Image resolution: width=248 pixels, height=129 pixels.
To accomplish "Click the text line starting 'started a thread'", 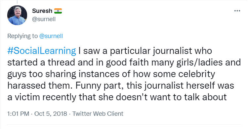I will pos(124,63).
